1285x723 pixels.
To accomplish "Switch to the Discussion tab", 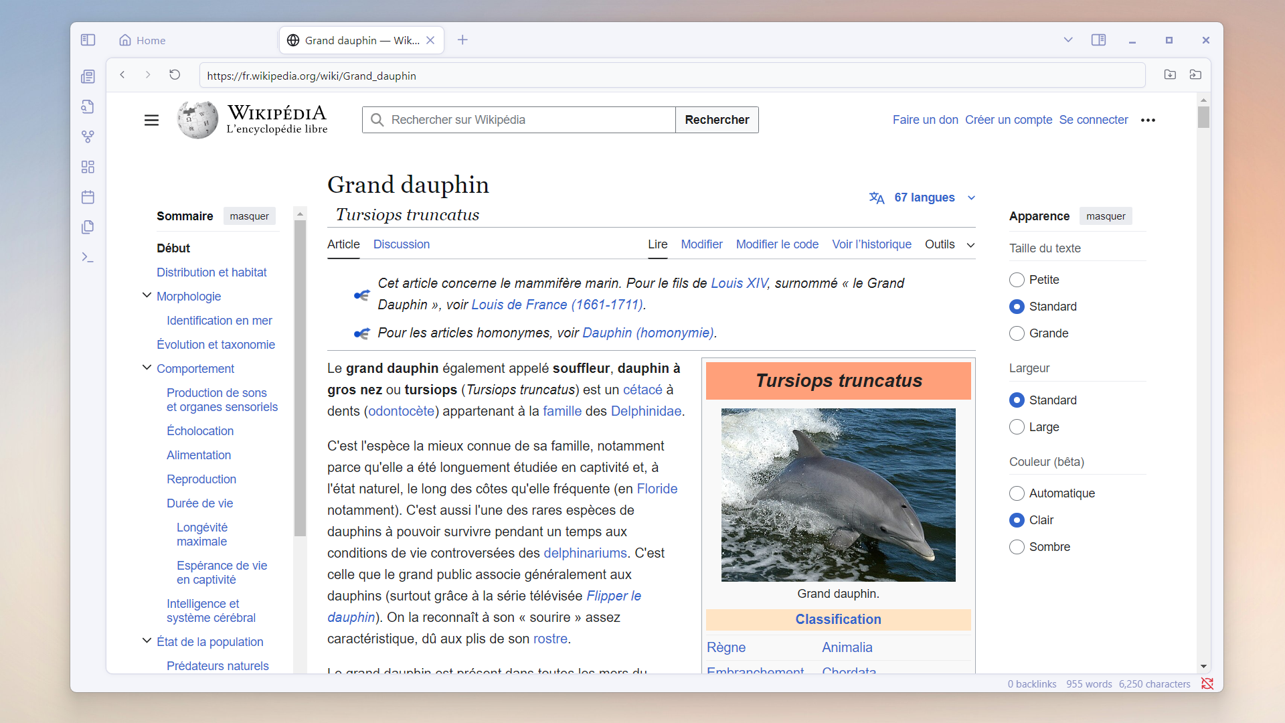I will click(x=401, y=244).
